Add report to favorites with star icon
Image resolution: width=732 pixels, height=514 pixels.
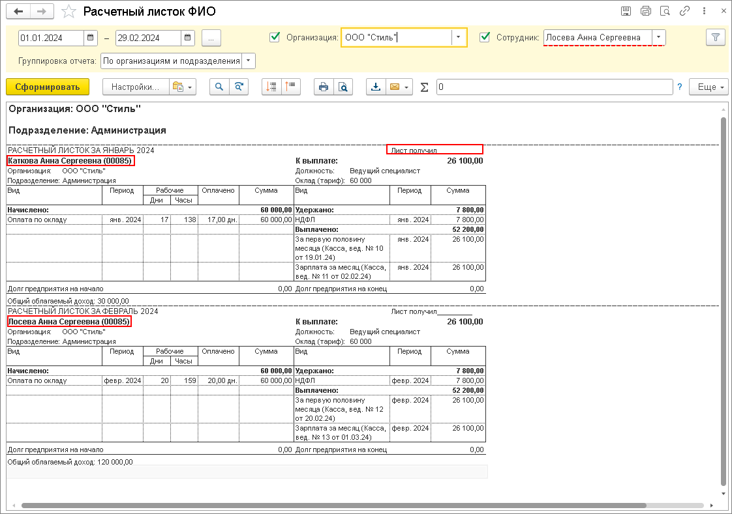(69, 12)
